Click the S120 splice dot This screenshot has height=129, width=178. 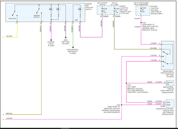coord(122,105)
